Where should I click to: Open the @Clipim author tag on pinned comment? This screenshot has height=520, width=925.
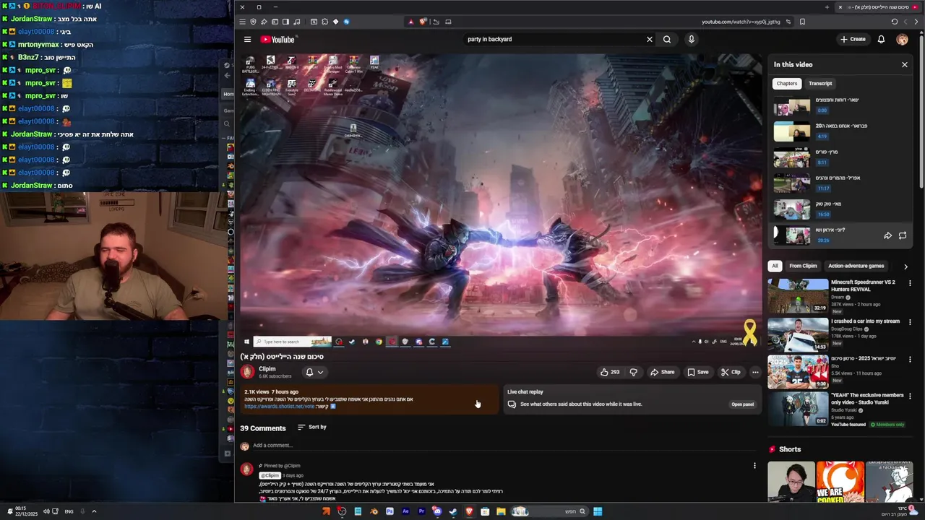[270, 475]
